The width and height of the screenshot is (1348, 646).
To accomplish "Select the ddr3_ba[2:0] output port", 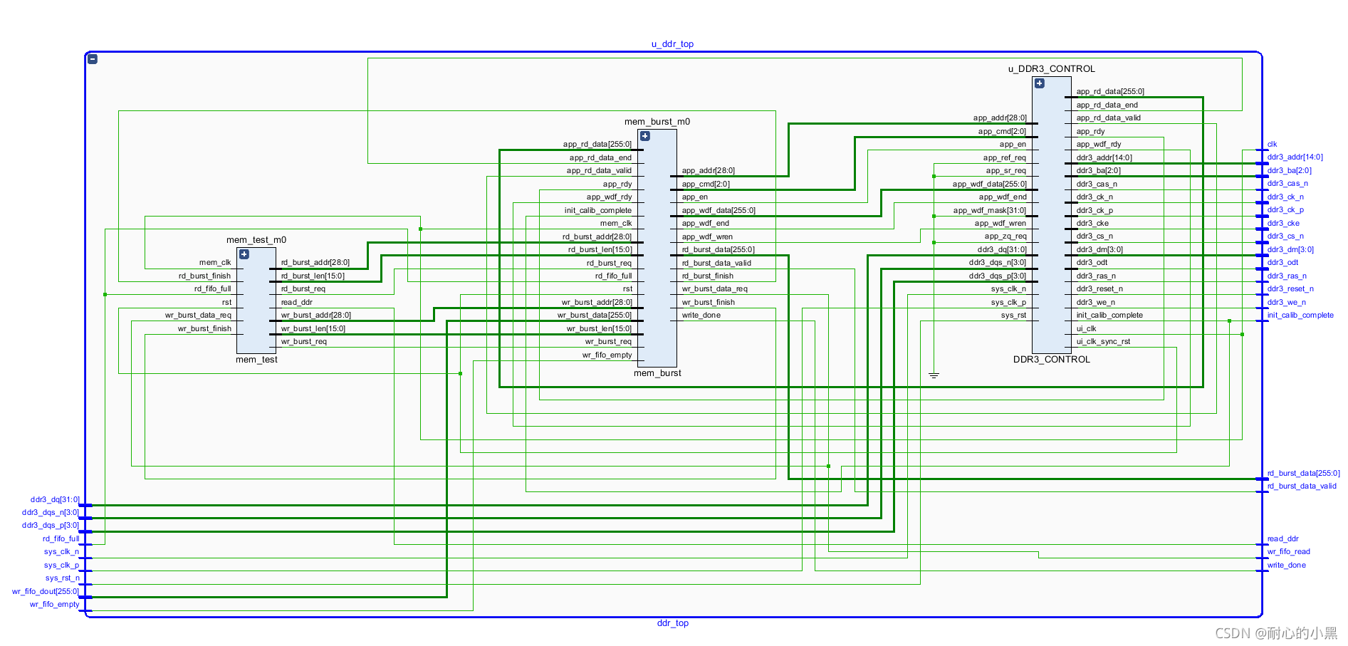I will click(x=1289, y=171).
